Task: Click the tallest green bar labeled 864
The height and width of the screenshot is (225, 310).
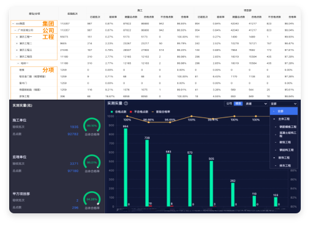Action: point(125,167)
